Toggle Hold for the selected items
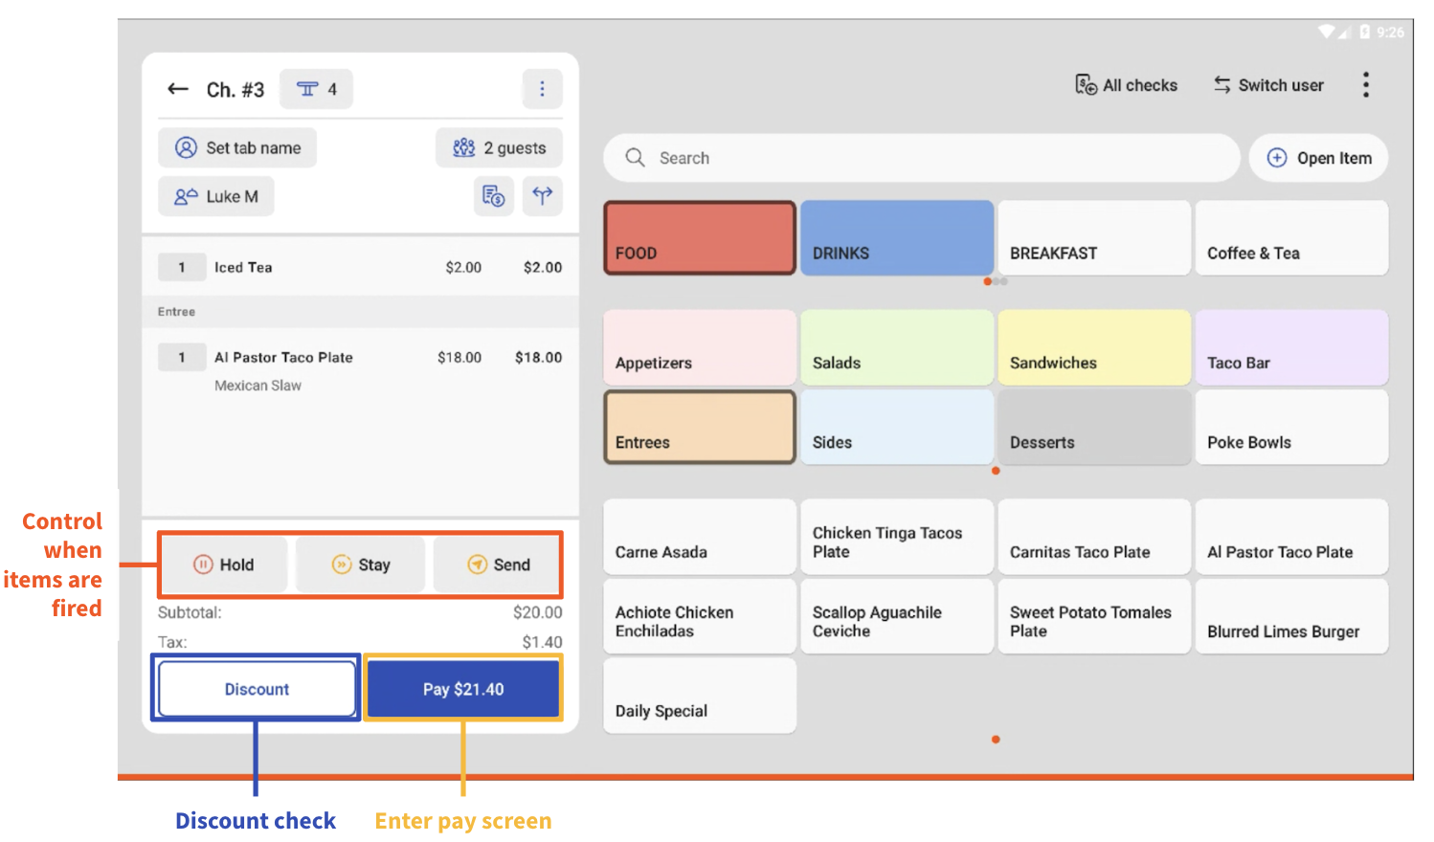The image size is (1434, 842). coord(224,565)
